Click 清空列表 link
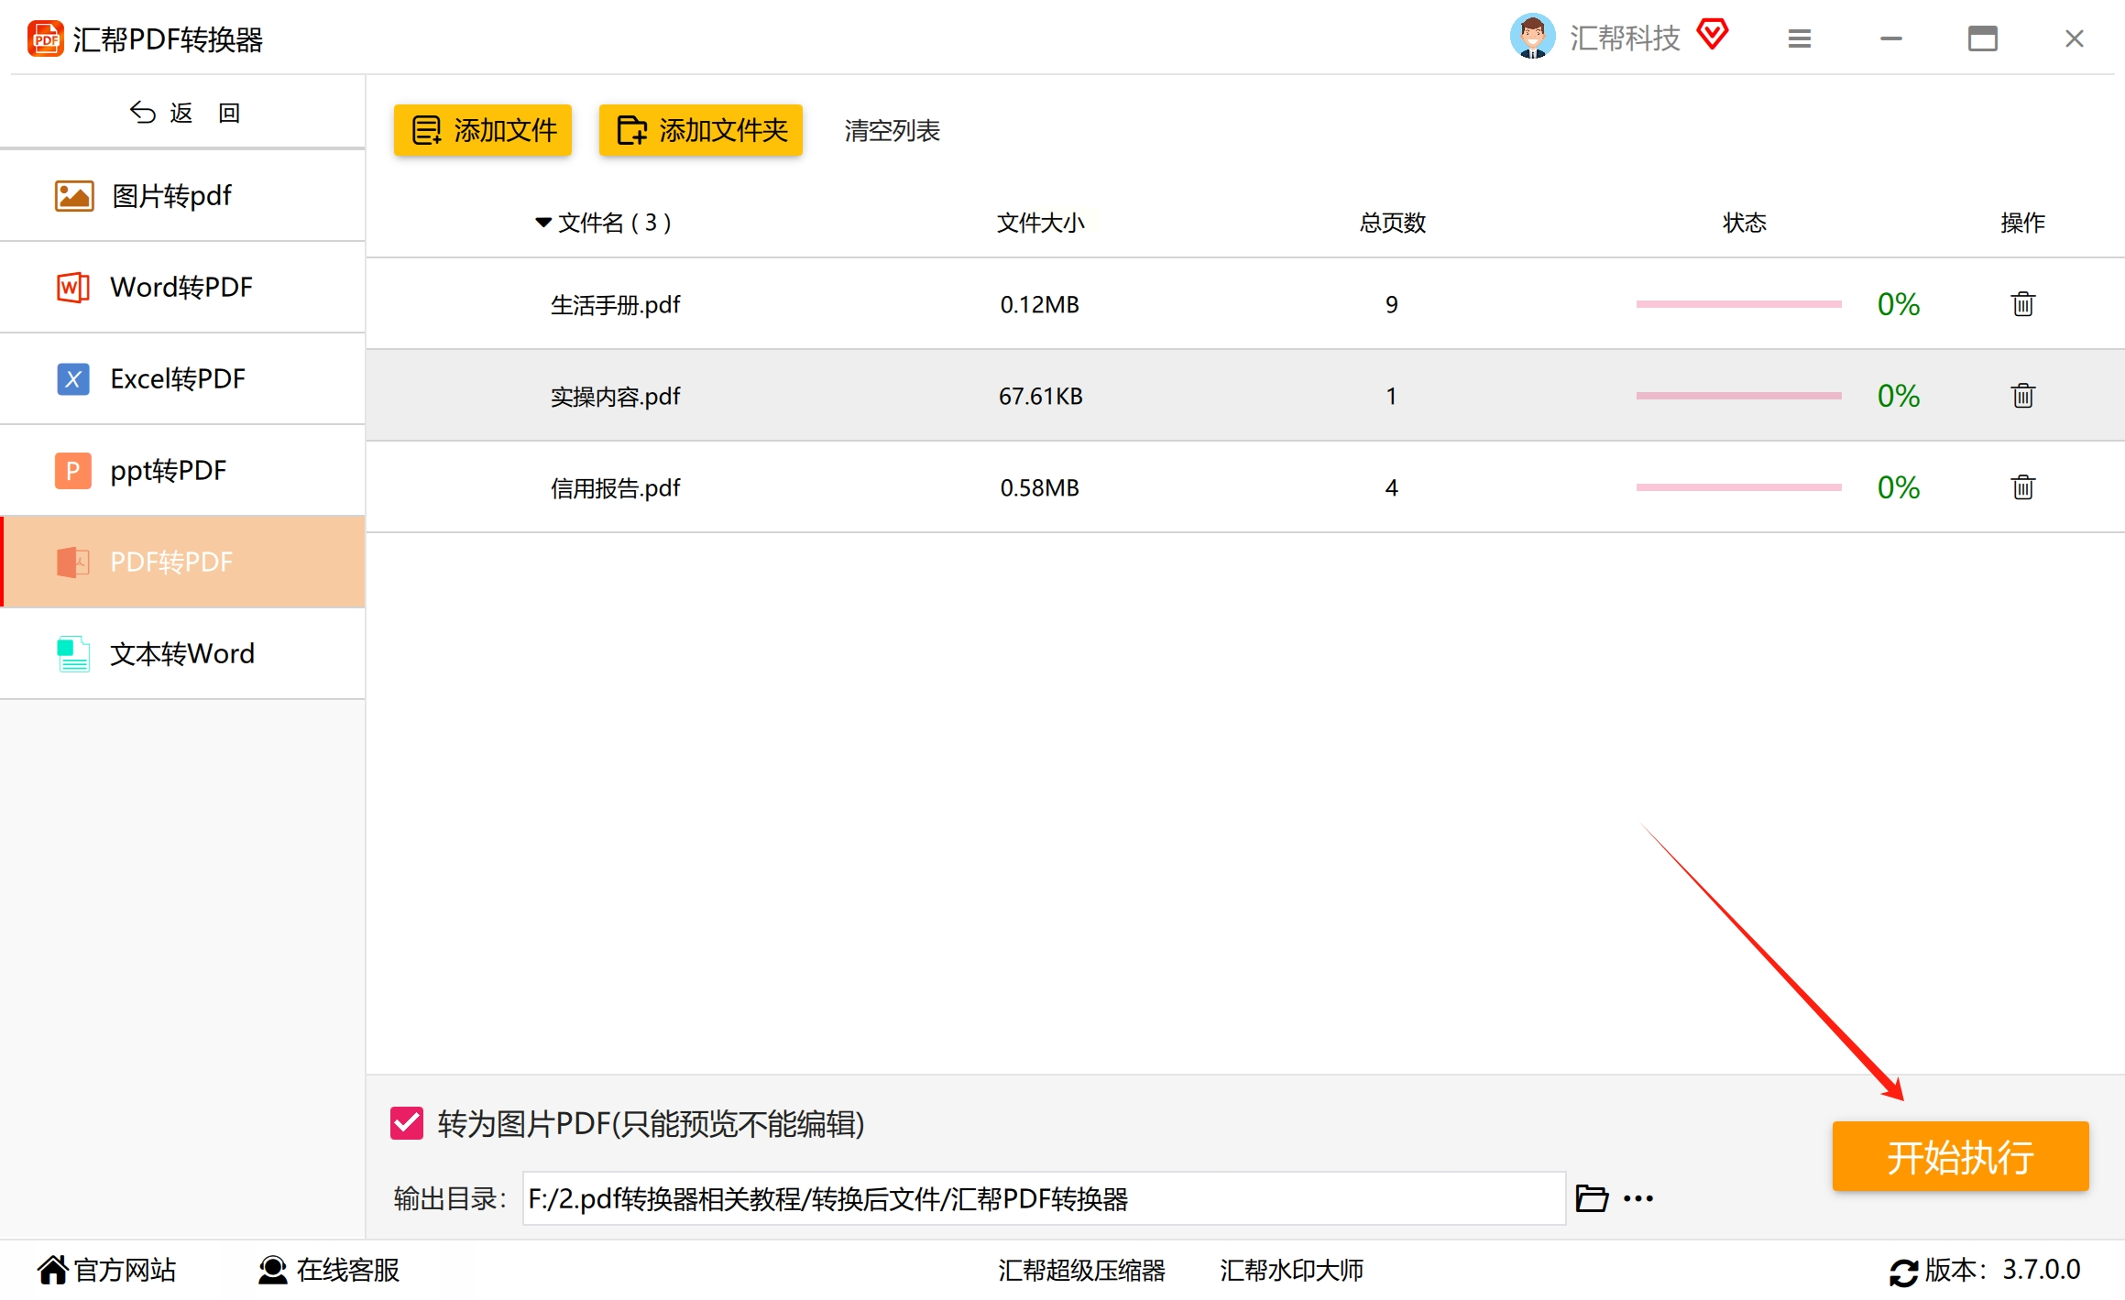This screenshot has height=1300, width=2125. tap(892, 131)
